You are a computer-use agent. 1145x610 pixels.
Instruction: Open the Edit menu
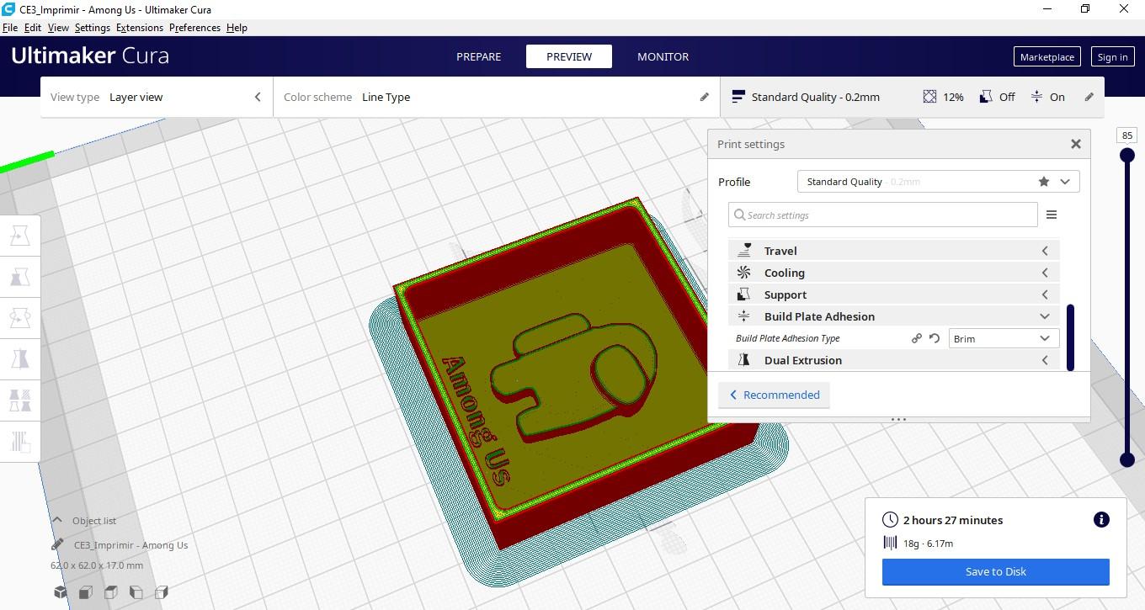click(x=33, y=28)
